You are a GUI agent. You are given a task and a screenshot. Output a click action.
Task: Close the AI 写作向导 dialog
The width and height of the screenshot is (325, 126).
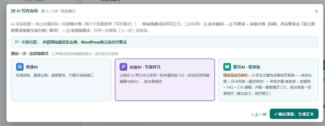(316, 11)
